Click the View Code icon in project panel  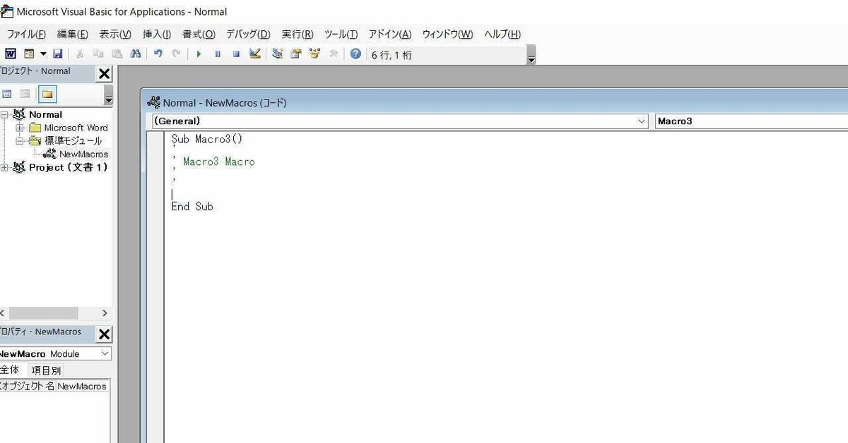coord(7,94)
